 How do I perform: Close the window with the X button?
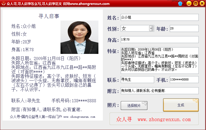coord(202,3)
